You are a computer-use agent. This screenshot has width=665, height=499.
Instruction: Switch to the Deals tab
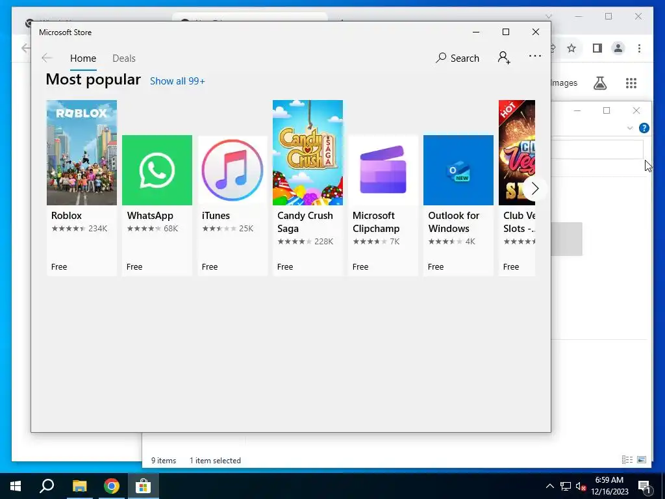124,58
